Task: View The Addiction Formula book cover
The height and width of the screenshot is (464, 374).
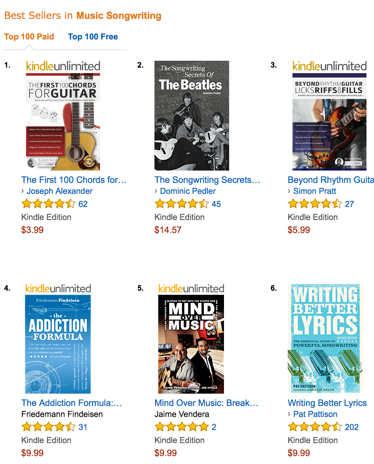Action: click(x=58, y=344)
